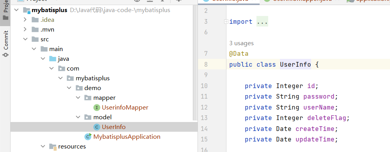390x152 pixels.
Task: Select MybatisplusApplication in the project tree
Action: click(x=127, y=136)
